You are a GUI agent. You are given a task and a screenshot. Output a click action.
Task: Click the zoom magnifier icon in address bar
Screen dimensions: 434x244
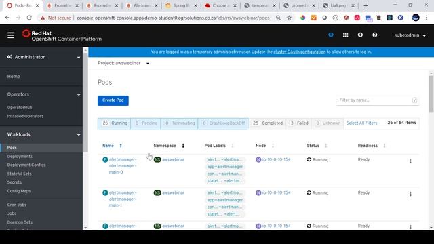(278, 18)
